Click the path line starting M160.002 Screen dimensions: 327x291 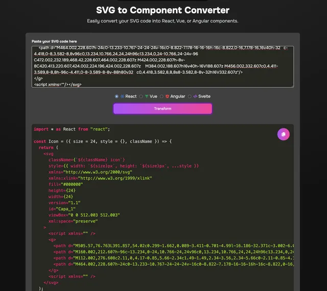(x=174, y=252)
